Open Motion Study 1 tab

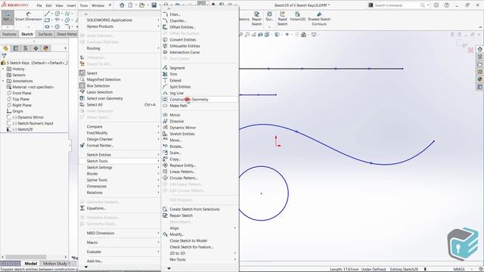point(57,264)
